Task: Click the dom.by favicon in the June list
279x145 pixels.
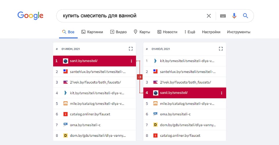Action: [x=65, y=136]
